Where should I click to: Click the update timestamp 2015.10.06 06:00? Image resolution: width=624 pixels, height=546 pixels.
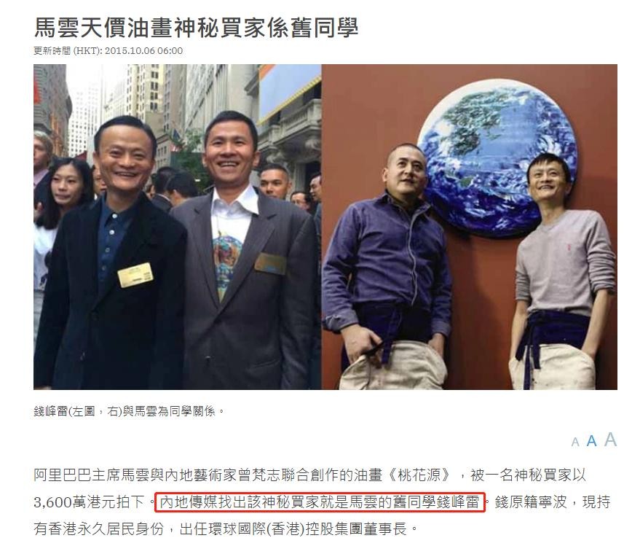[x=143, y=51]
